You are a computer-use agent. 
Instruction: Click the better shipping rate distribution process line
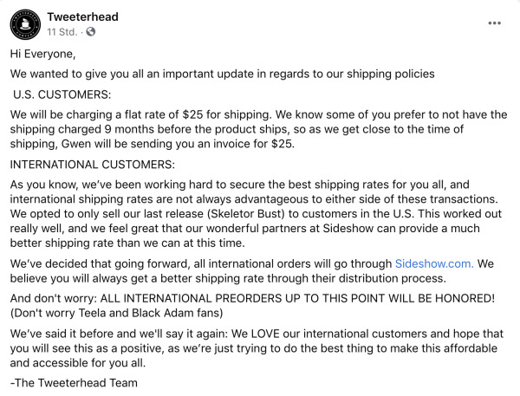click(228, 278)
